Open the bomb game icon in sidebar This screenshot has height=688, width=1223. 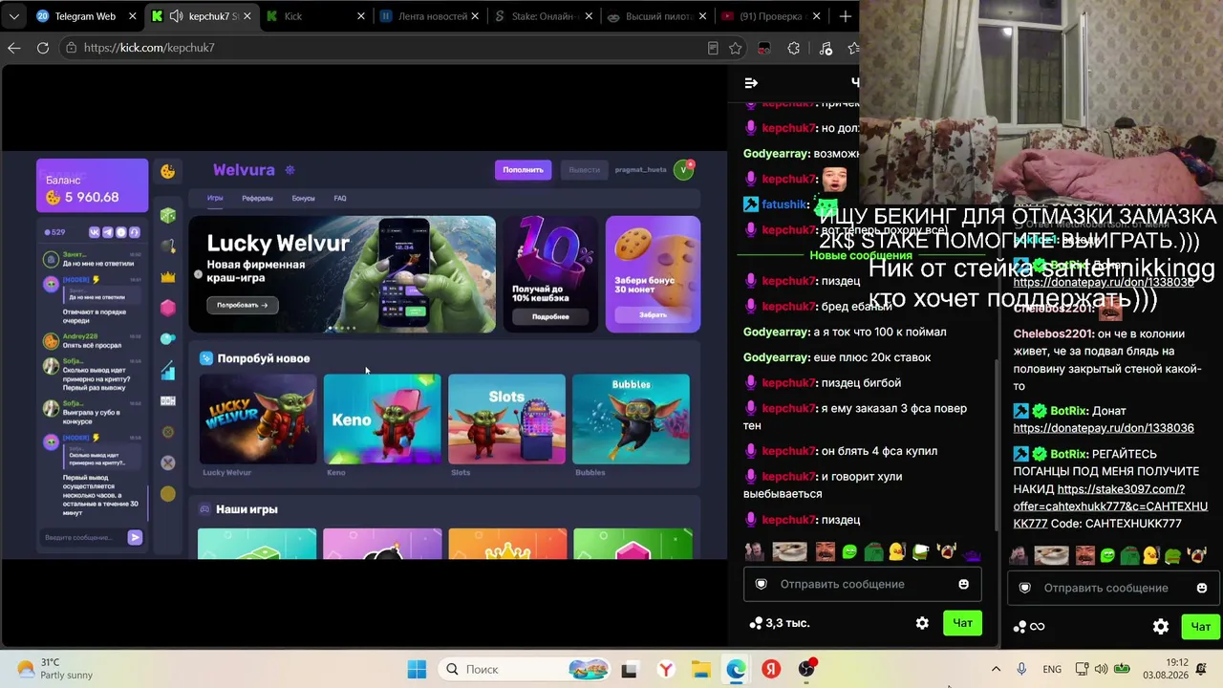click(x=168, y=247)
